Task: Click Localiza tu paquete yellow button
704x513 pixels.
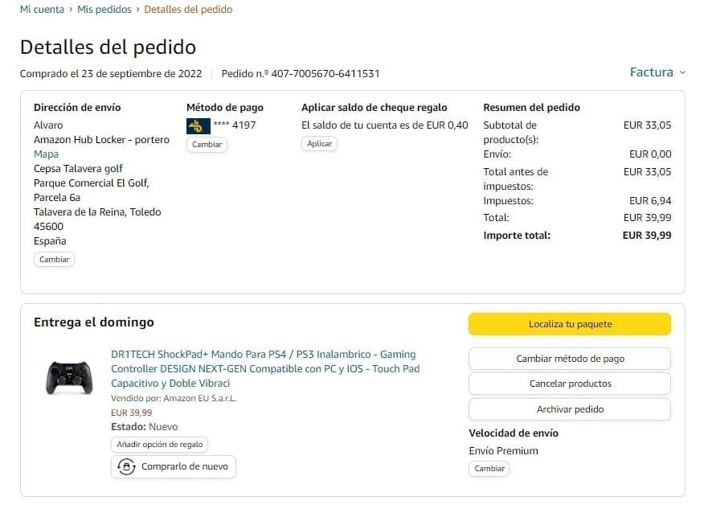Action: click(x=570, y=324)
